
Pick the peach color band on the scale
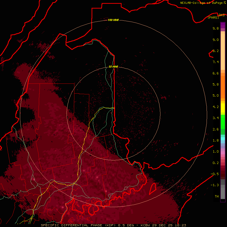[223, 52]
